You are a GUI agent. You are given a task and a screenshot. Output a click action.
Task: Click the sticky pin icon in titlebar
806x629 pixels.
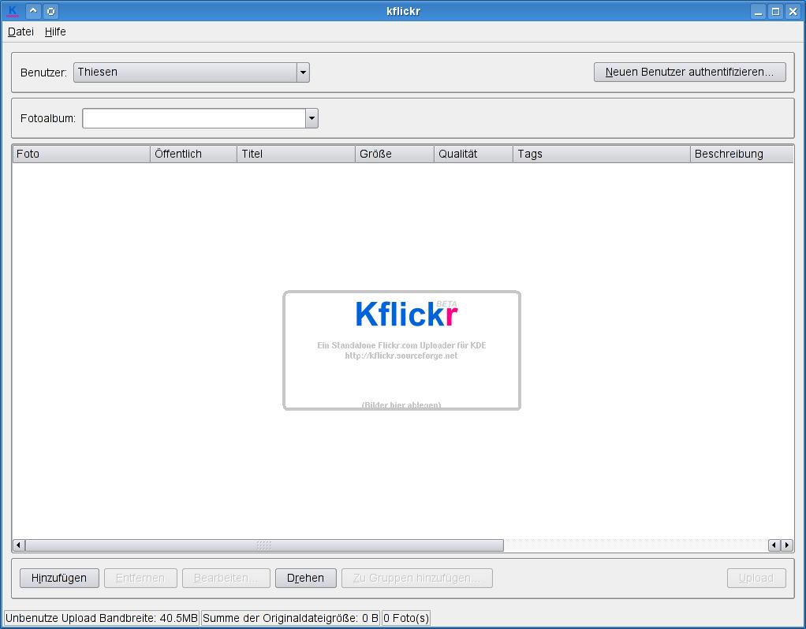tap(51, 11)
